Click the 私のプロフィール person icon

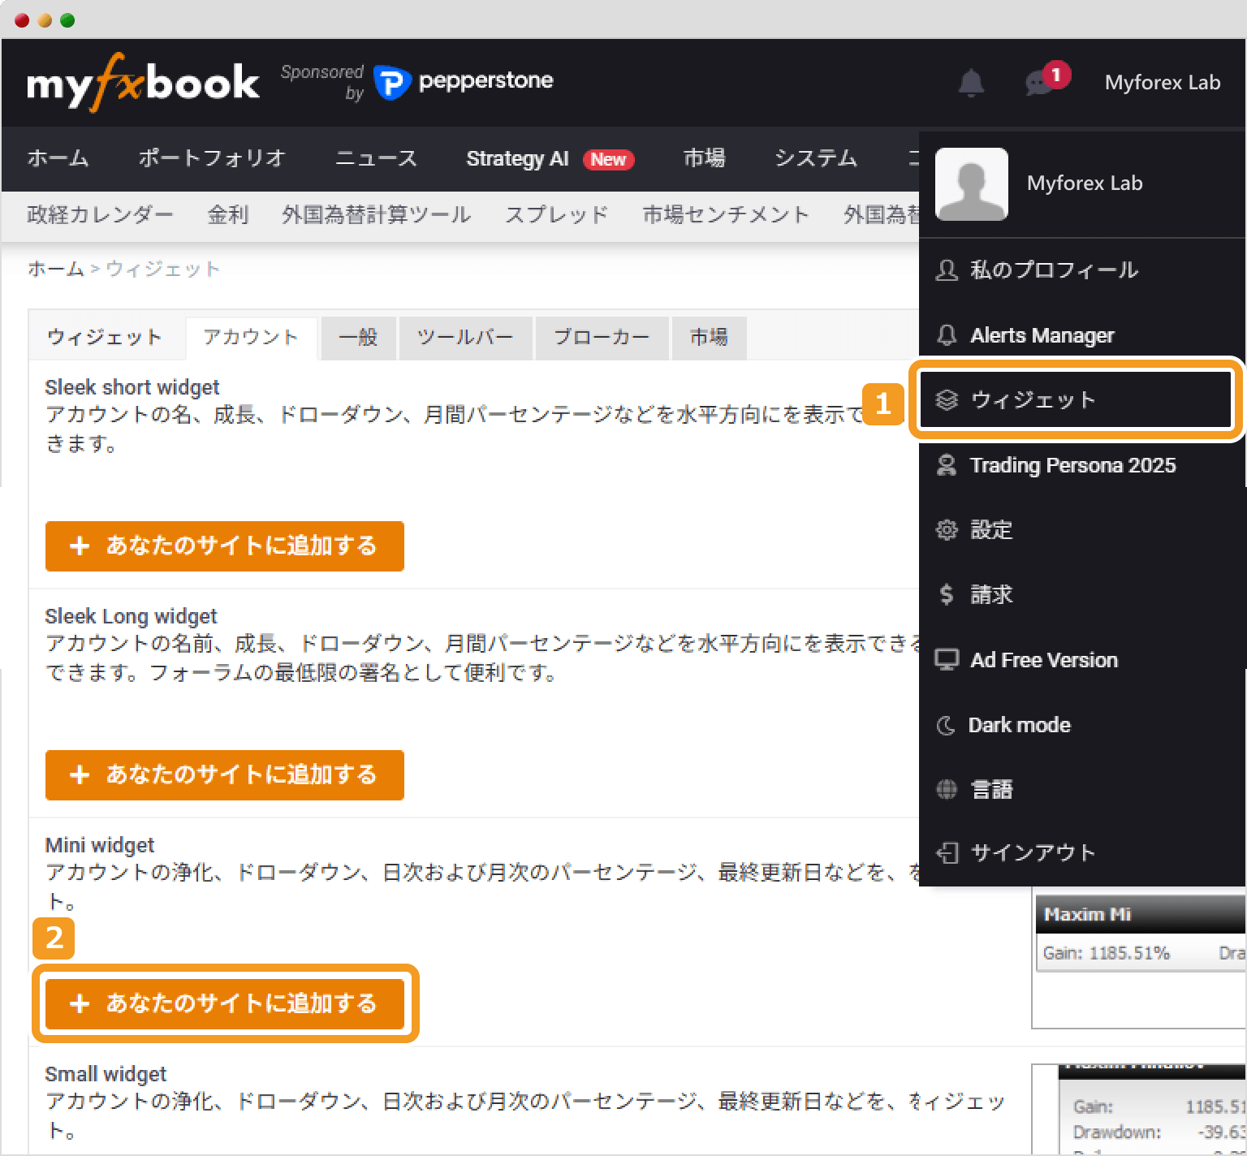pos(947,270)
